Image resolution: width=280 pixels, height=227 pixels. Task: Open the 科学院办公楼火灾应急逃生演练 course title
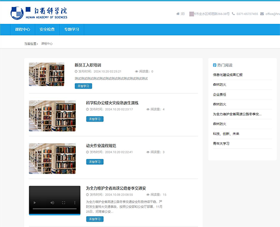[x=112, y=103]
